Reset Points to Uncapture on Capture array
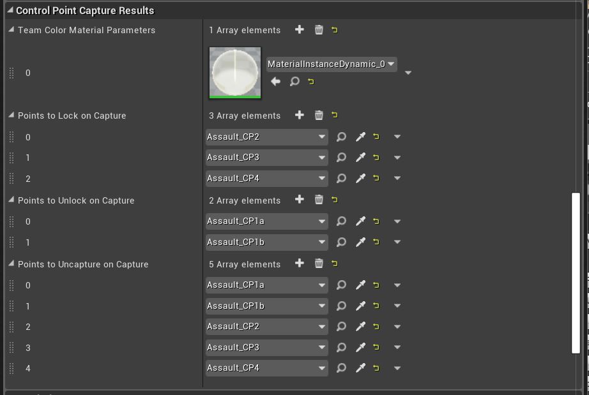Viewport: 589px width, 395px height. coord(334,264)
